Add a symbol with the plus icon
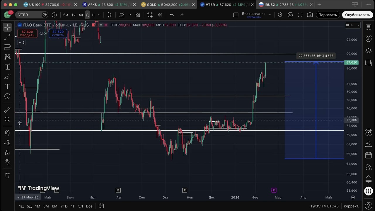The image size is (375, 211). coord(54,15)
